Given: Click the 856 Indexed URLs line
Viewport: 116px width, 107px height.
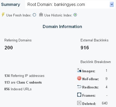Looking at the screenshot, I should 18,89.
